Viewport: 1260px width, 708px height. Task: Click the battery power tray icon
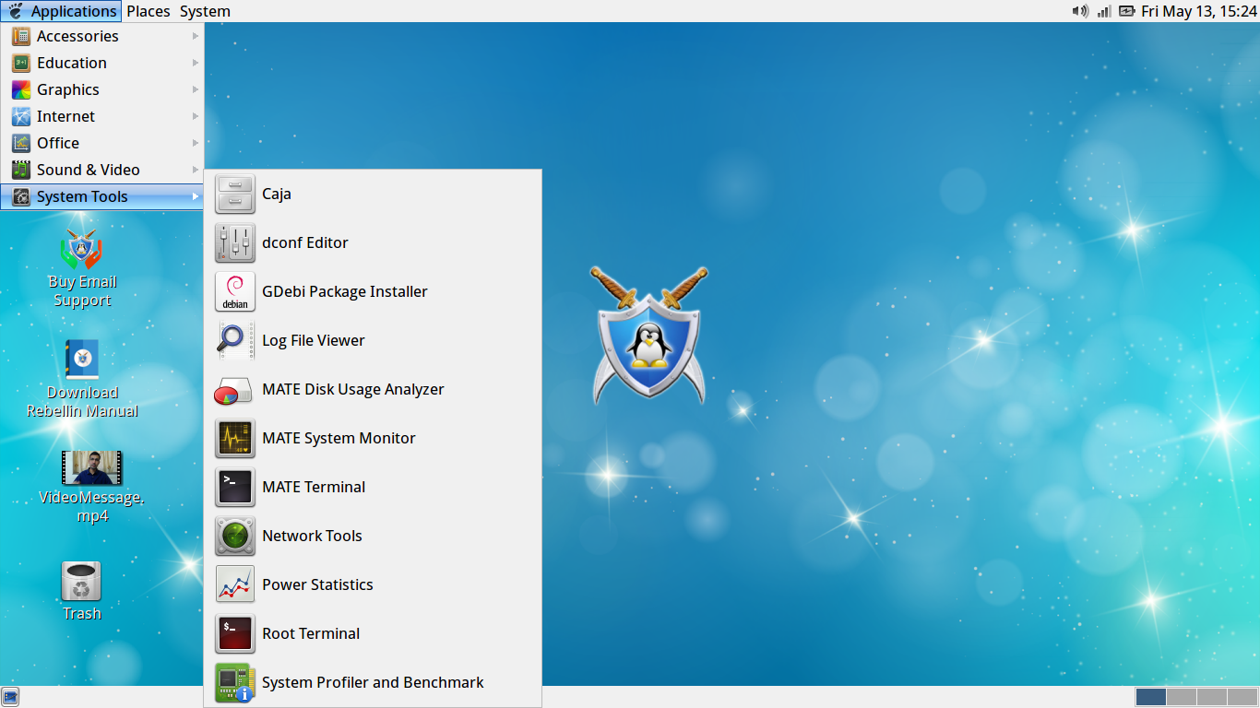click(1127, 11)
